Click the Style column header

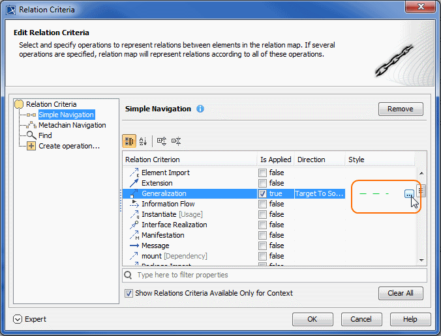coord(380,160)
